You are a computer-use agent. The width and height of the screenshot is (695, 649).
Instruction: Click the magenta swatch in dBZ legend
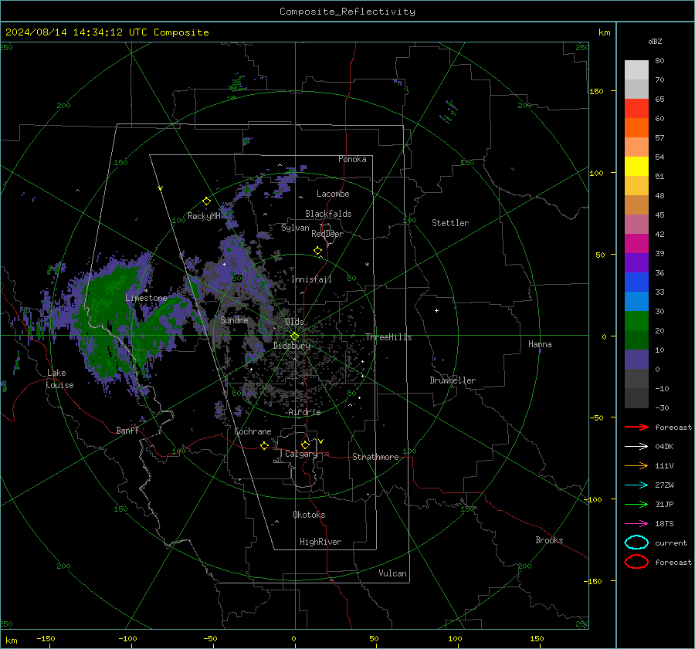[636, 243]
